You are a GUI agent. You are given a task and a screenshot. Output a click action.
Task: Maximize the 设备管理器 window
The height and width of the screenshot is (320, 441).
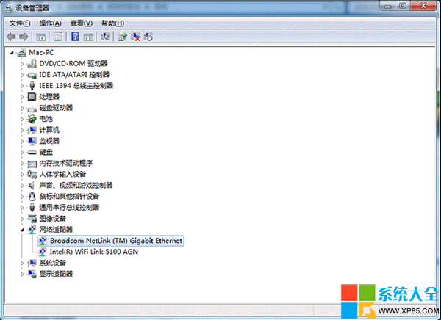403,6
